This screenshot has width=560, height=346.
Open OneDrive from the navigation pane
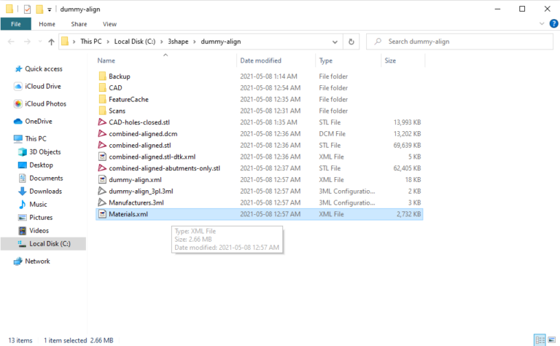(x=38, y=121)
